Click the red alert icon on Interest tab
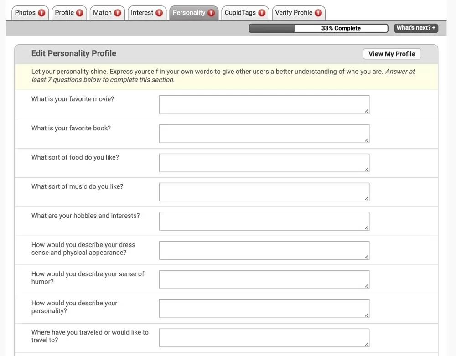Image resolution: width=456 pixels, height=356 pixels. click(159, 13)
